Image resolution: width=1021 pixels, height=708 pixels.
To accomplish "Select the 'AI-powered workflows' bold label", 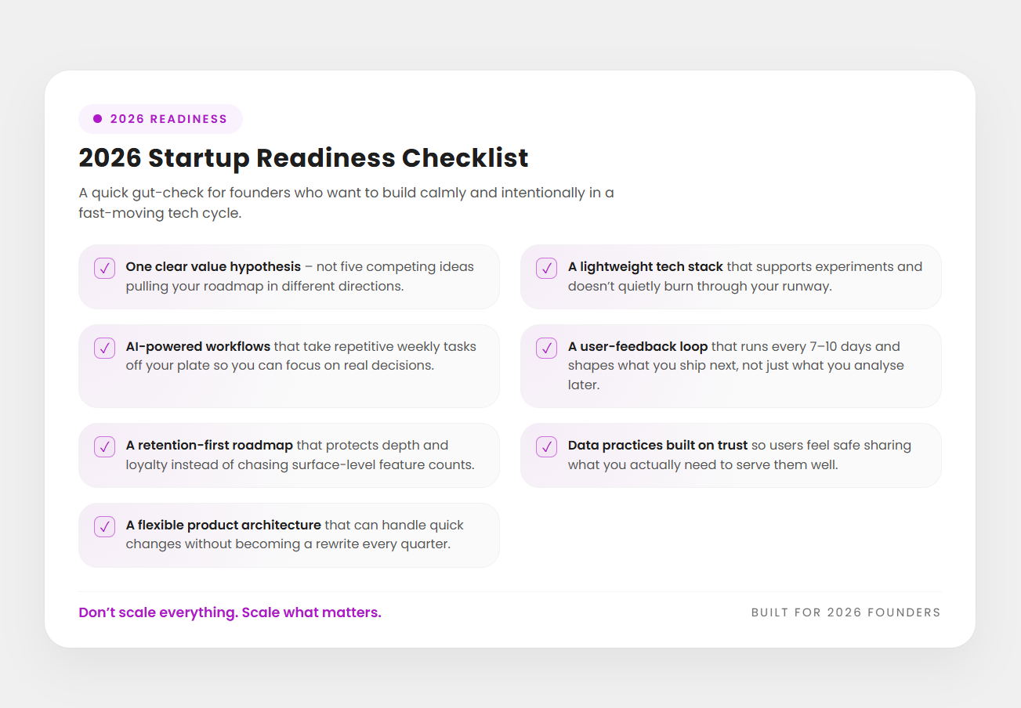I will [198, 347].
